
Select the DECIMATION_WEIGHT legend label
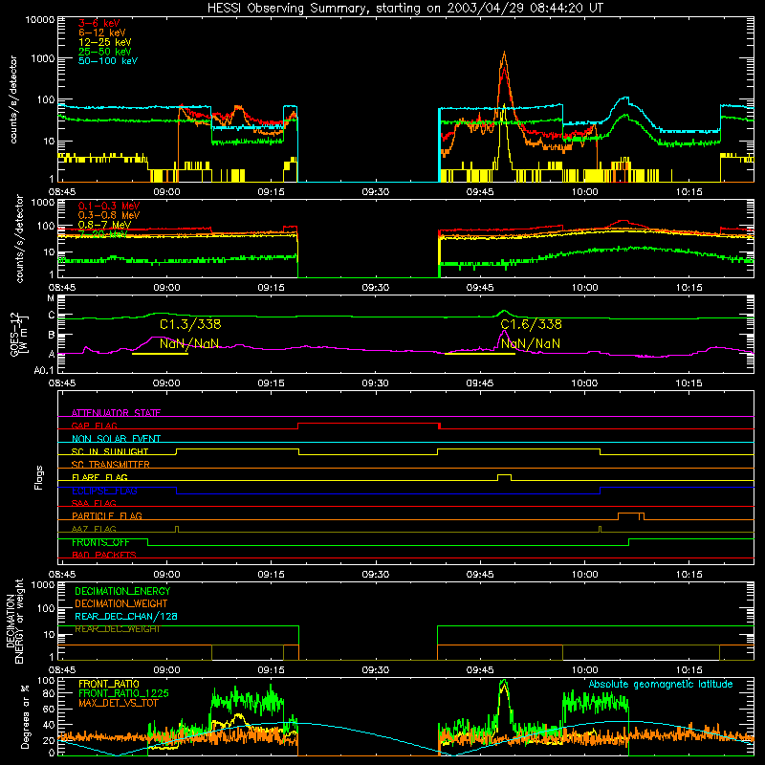121,603
